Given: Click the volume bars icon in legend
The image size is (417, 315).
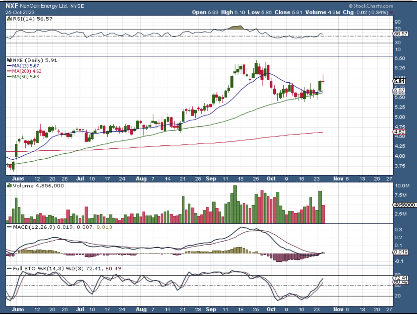Looking at the screenshot, I should (10, 186).
